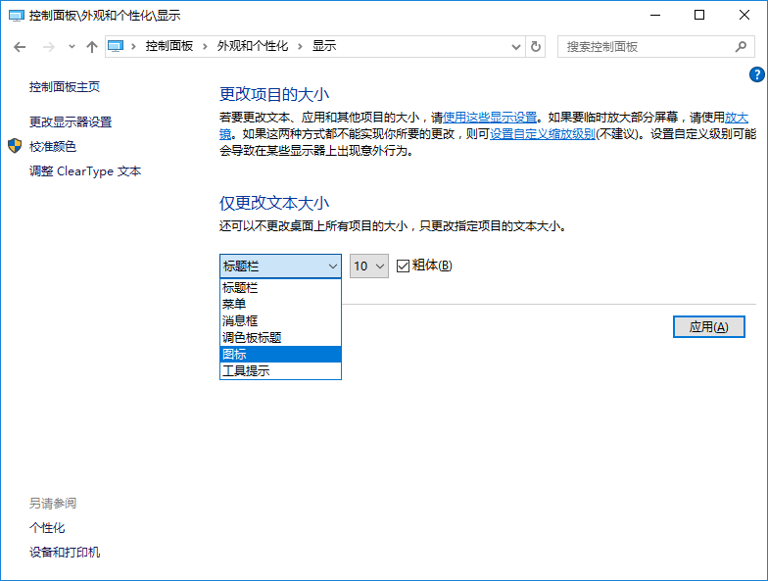Pick 调色板标题 from the list
The height and width of the screenshot is (581, 768).
[x=280, y=338]
